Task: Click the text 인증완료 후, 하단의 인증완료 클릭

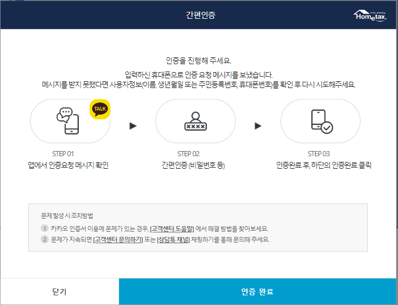Action: pyautogui.click(x=324, y=165)
